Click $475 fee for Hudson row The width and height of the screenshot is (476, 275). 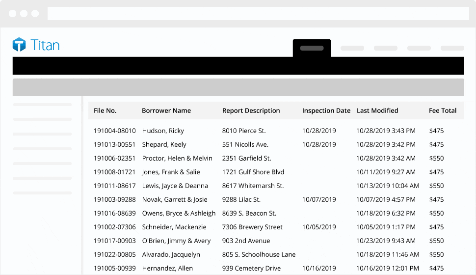pos(437,131)
